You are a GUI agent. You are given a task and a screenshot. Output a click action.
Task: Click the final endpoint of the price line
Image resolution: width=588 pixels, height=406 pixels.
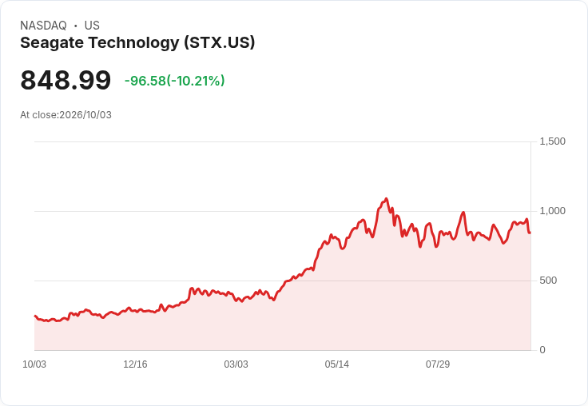pos(530,233)
